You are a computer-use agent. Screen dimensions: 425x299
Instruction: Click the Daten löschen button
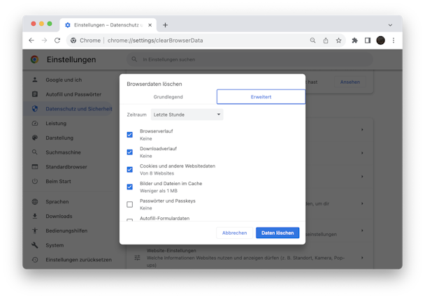(278, 233)
